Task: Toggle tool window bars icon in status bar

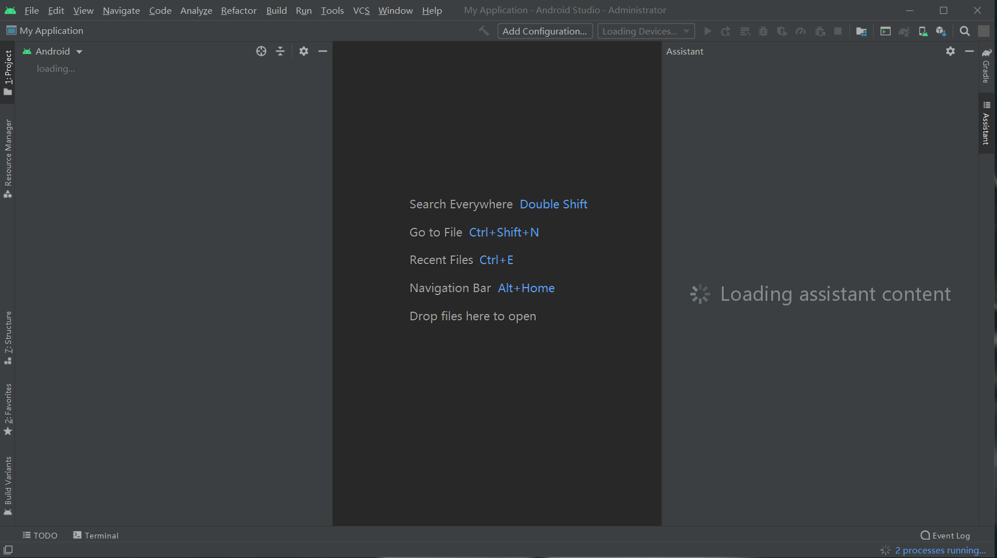Action: 8,550
